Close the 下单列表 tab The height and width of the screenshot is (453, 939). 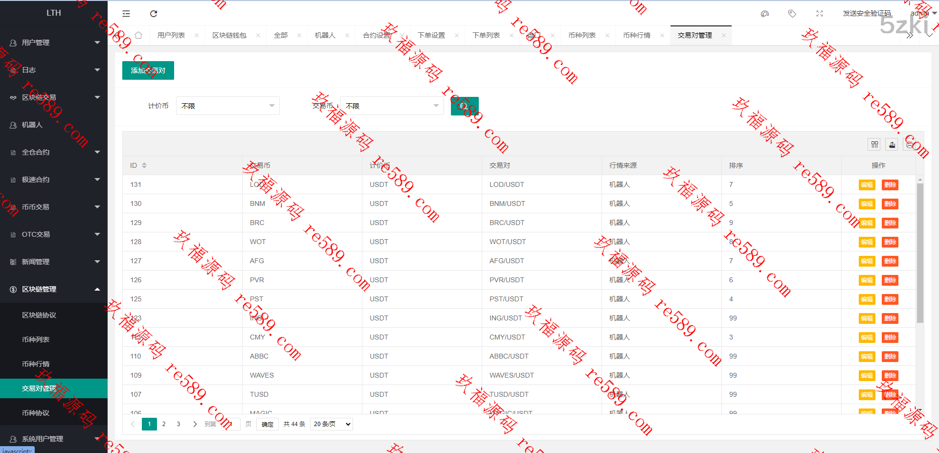point(512,35)
